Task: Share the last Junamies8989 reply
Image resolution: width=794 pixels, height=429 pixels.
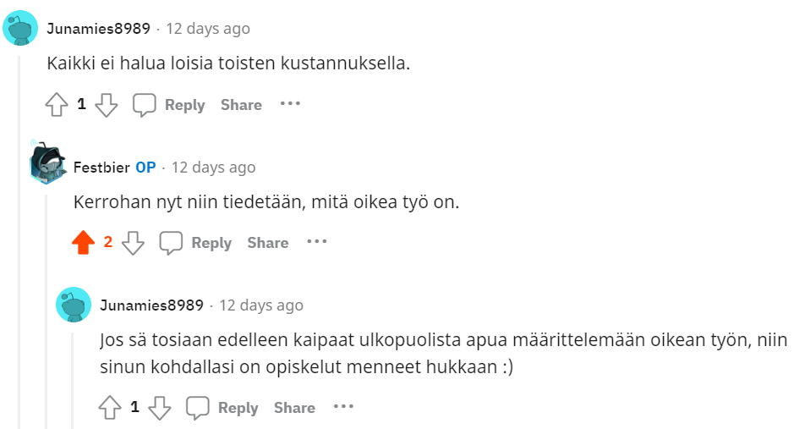Action: click(x=294, y=408)
